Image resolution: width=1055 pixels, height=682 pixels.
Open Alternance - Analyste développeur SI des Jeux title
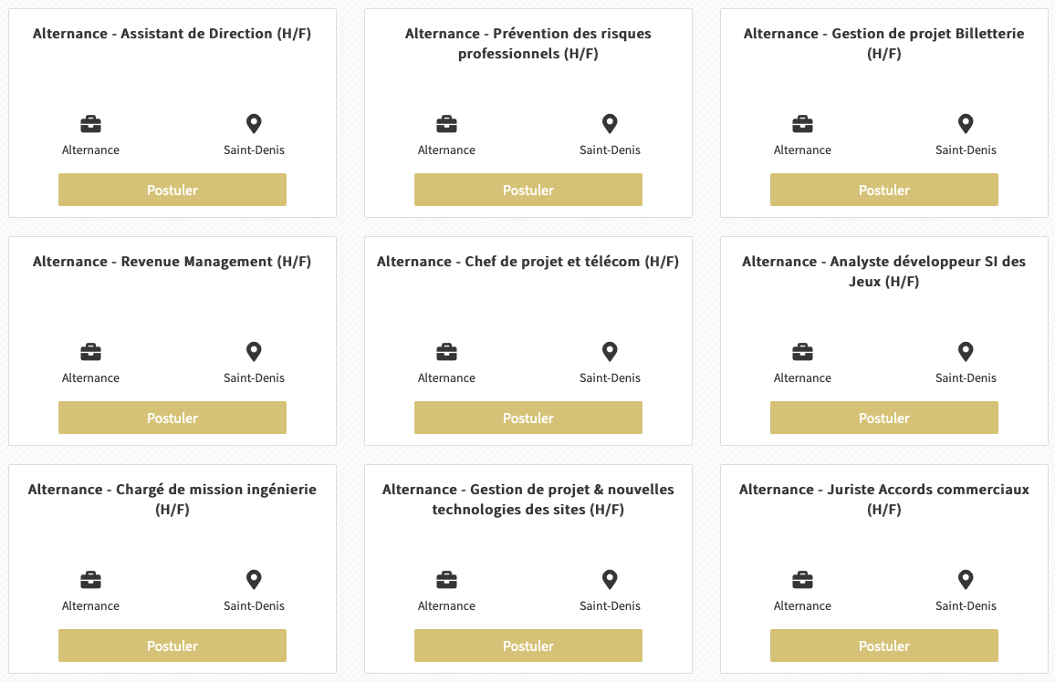click(884, 272)
